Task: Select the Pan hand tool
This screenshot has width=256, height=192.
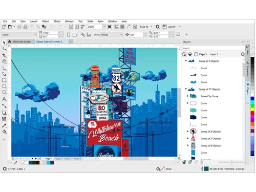Action: [x=4, y=61]
